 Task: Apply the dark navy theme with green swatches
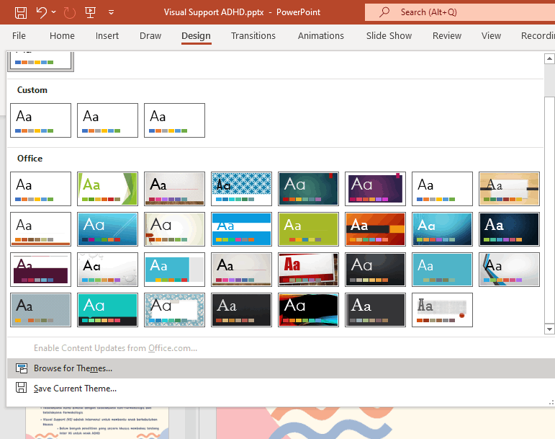pyautogui.click(x=510, y=229)
